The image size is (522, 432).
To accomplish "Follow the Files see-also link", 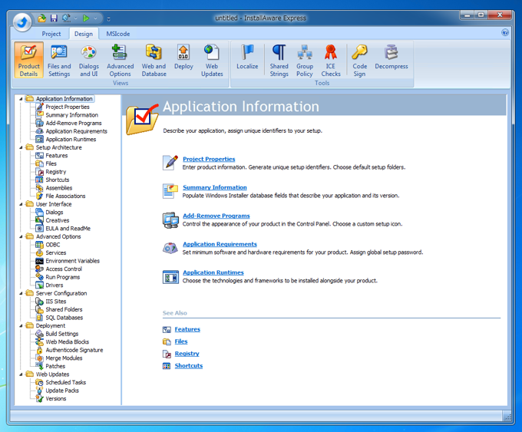I will click(181, 341).
